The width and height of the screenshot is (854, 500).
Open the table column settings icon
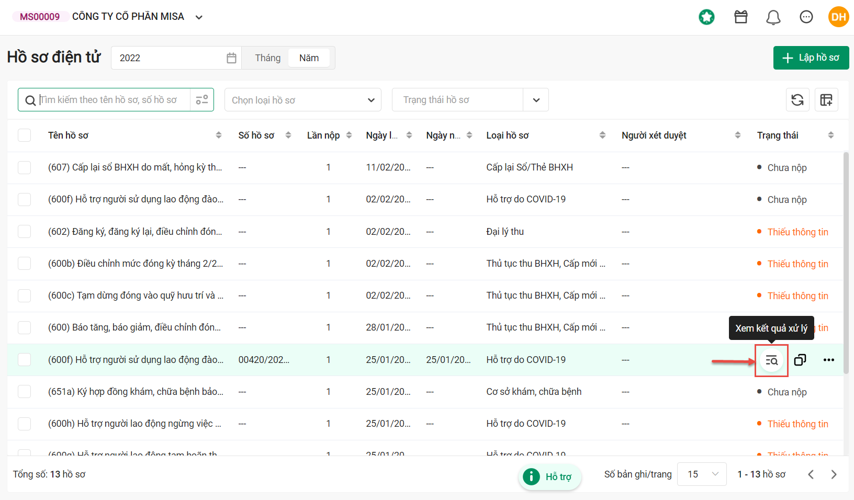(x=827, y=100)
